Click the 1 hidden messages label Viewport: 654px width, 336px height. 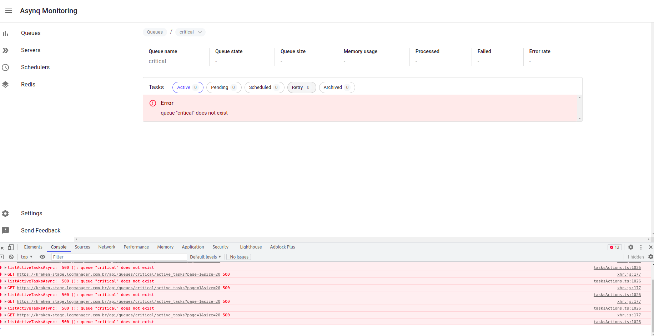coord(635,257)
